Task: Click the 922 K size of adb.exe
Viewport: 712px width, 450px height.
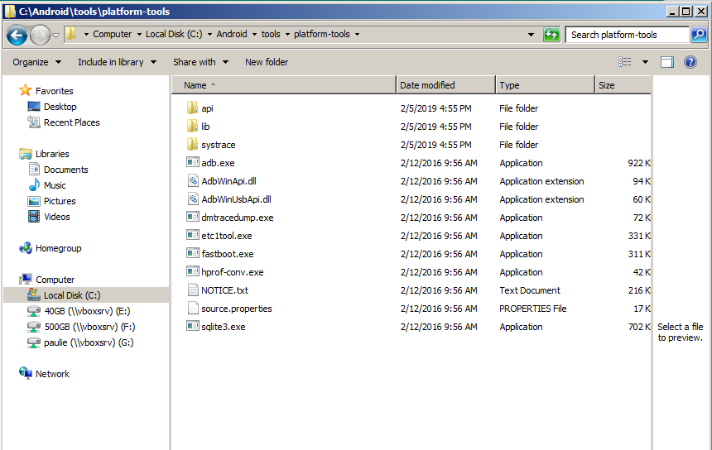Action: coord(639,163)
